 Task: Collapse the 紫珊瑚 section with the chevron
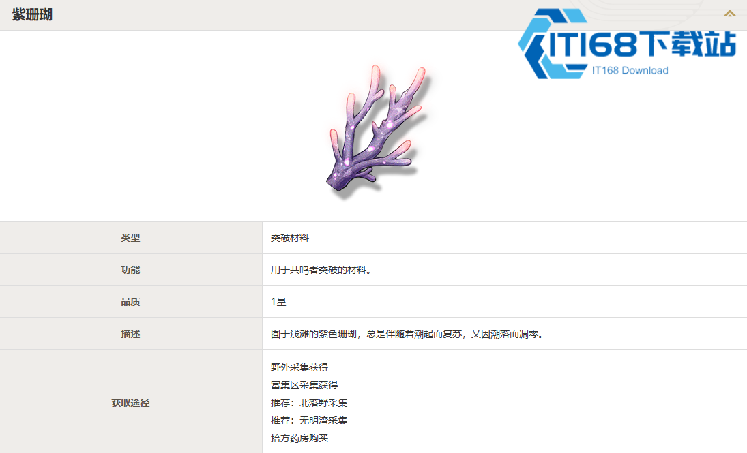[729, 14]
